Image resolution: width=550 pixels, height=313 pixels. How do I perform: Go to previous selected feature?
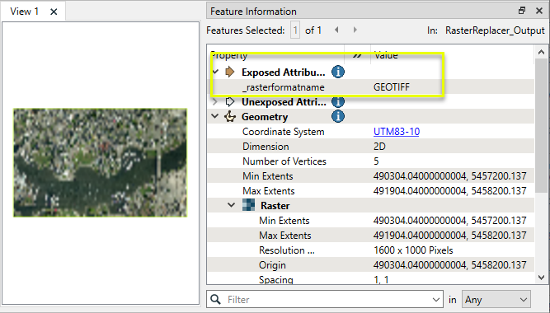336,30
